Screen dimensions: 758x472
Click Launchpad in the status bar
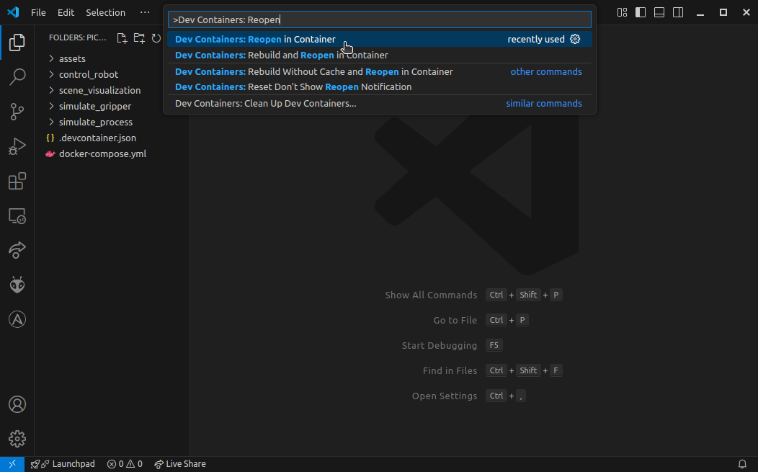click(63, 464)
